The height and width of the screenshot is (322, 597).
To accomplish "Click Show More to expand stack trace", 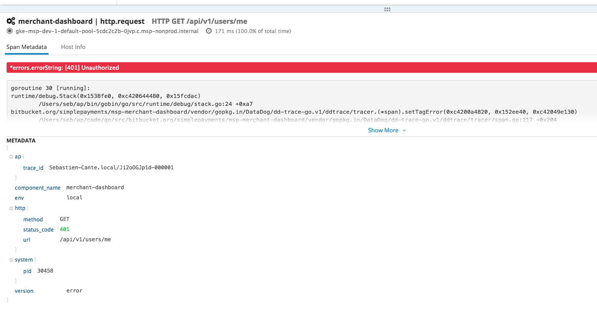I will 387,130.
